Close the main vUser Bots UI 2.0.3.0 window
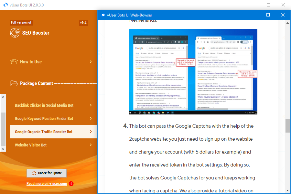This screenshot has height=194, width=291. coord(283,5)
